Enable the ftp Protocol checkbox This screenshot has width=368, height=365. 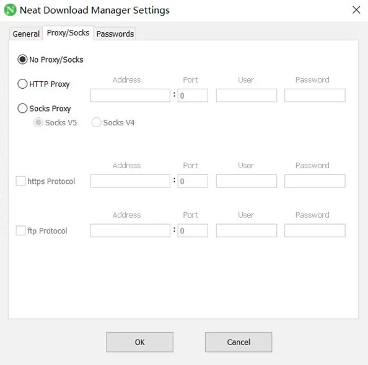(20, 231)
